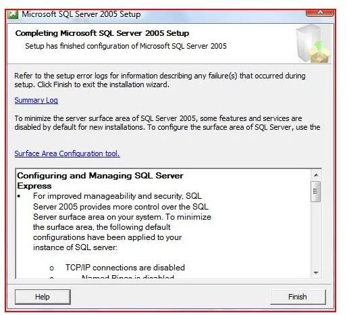Click the bullet dot before For improved manageability
Image resolution: width=347 pixels, height=315 pixels.
[19, 197]
